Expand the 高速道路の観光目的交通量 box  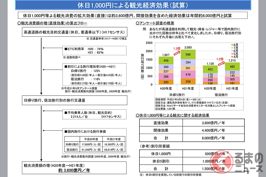(x=73, y=32)
